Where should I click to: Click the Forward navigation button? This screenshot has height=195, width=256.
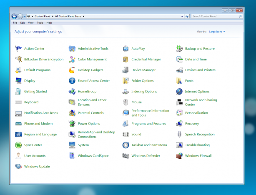20,16
